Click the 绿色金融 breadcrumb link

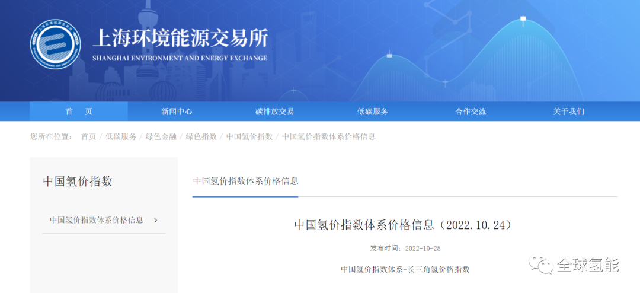click(x=161, y=136)
